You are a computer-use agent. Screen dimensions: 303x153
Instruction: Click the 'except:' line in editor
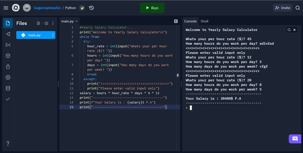click(90, 79)
